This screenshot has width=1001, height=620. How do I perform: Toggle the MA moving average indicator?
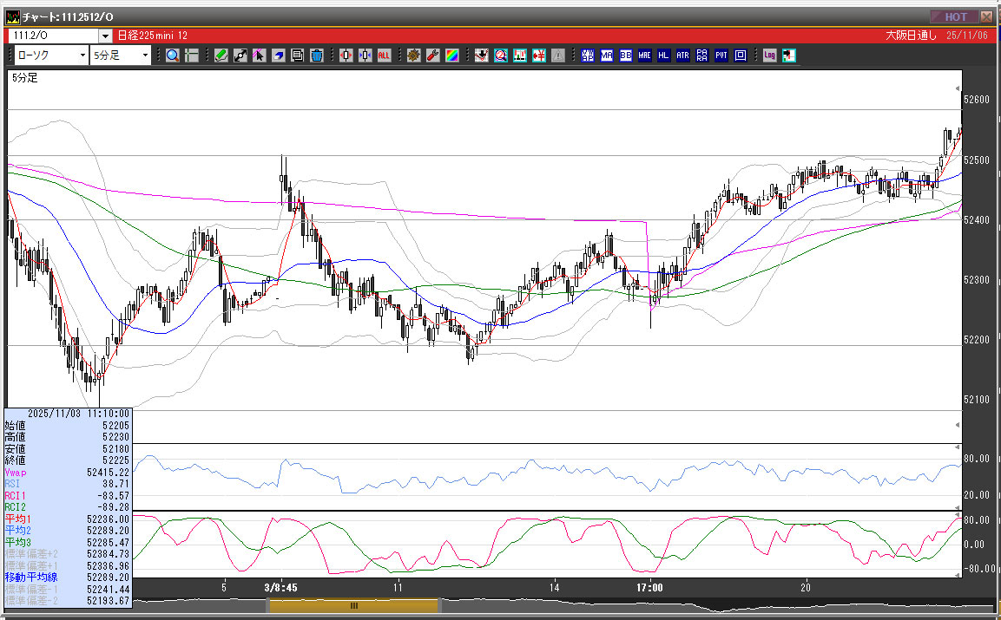607,55
